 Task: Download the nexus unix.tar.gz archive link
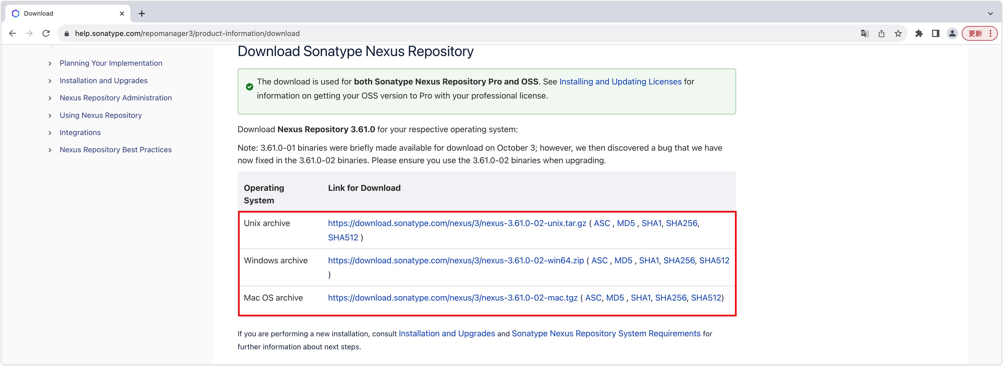point(457,223)
